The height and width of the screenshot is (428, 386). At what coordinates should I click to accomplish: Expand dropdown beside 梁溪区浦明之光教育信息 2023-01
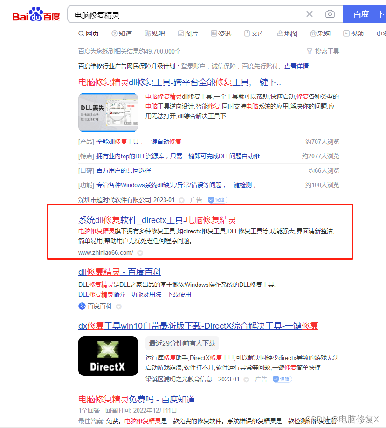click(247, 380)
